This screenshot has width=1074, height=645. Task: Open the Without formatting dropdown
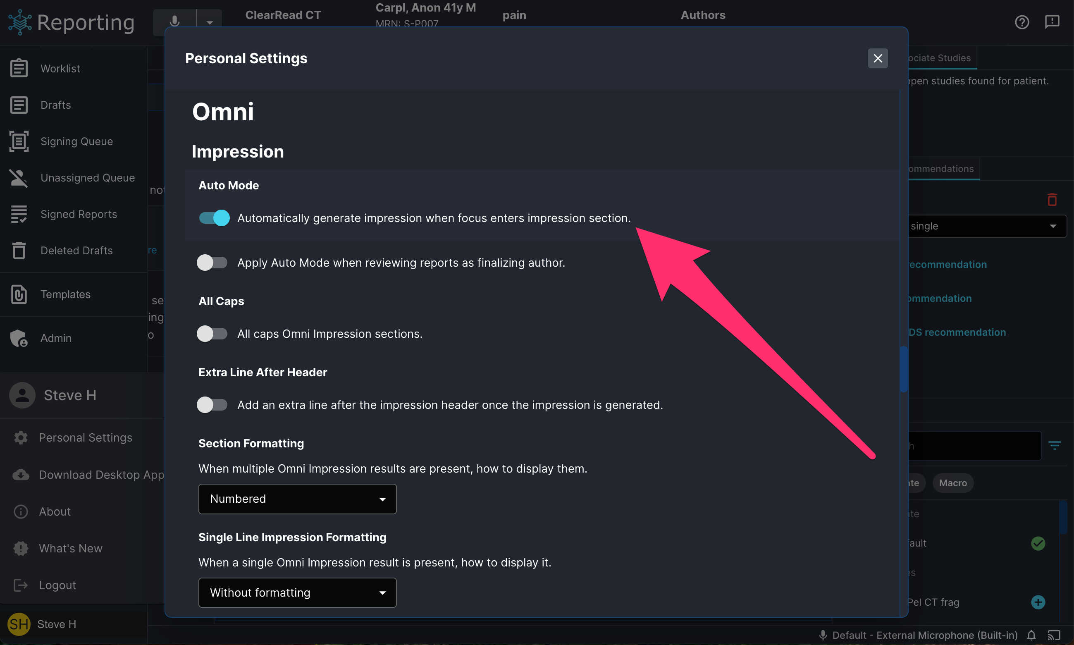pos(298,593)
